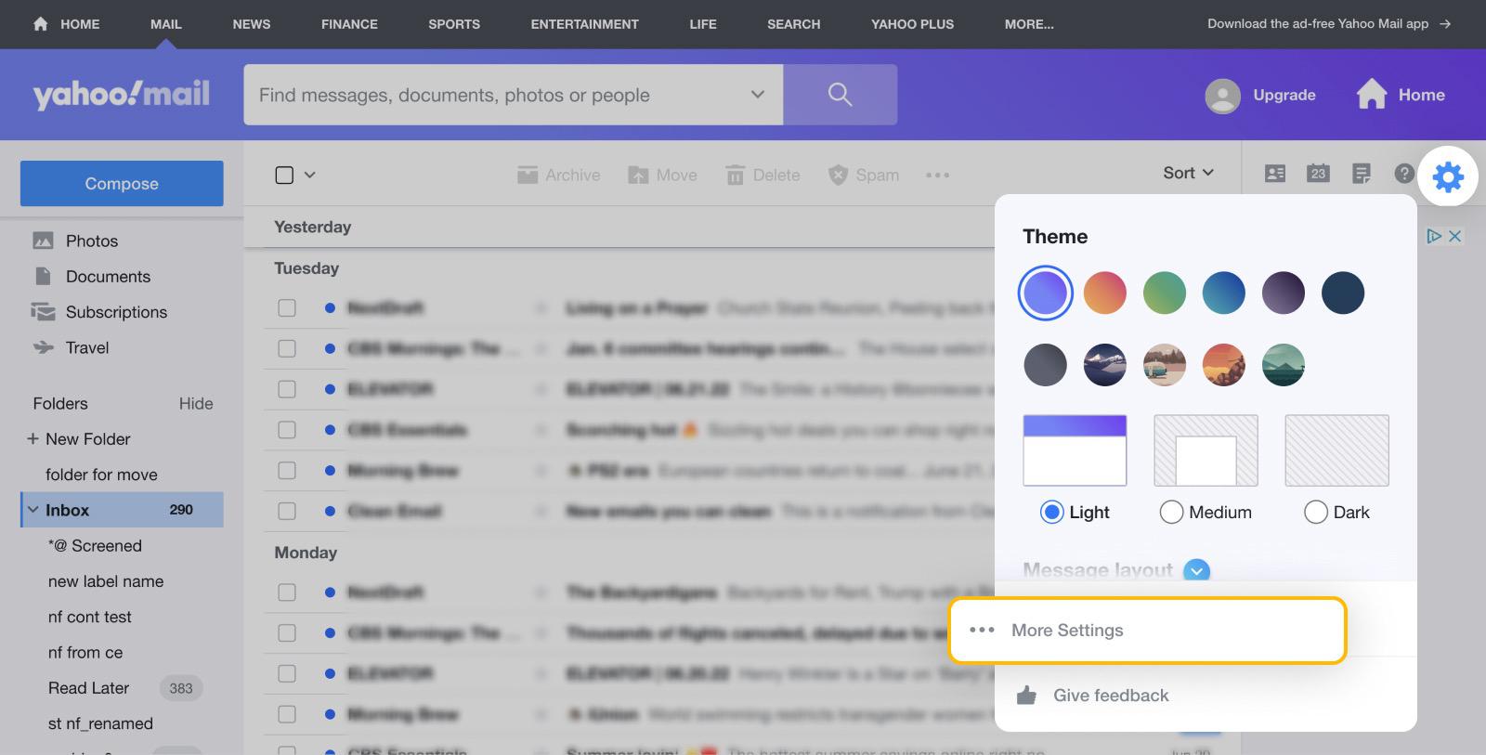Select the Dark theme radio button
The height and width of the screenshot is (755, 1486).
tap(1315, 512)
